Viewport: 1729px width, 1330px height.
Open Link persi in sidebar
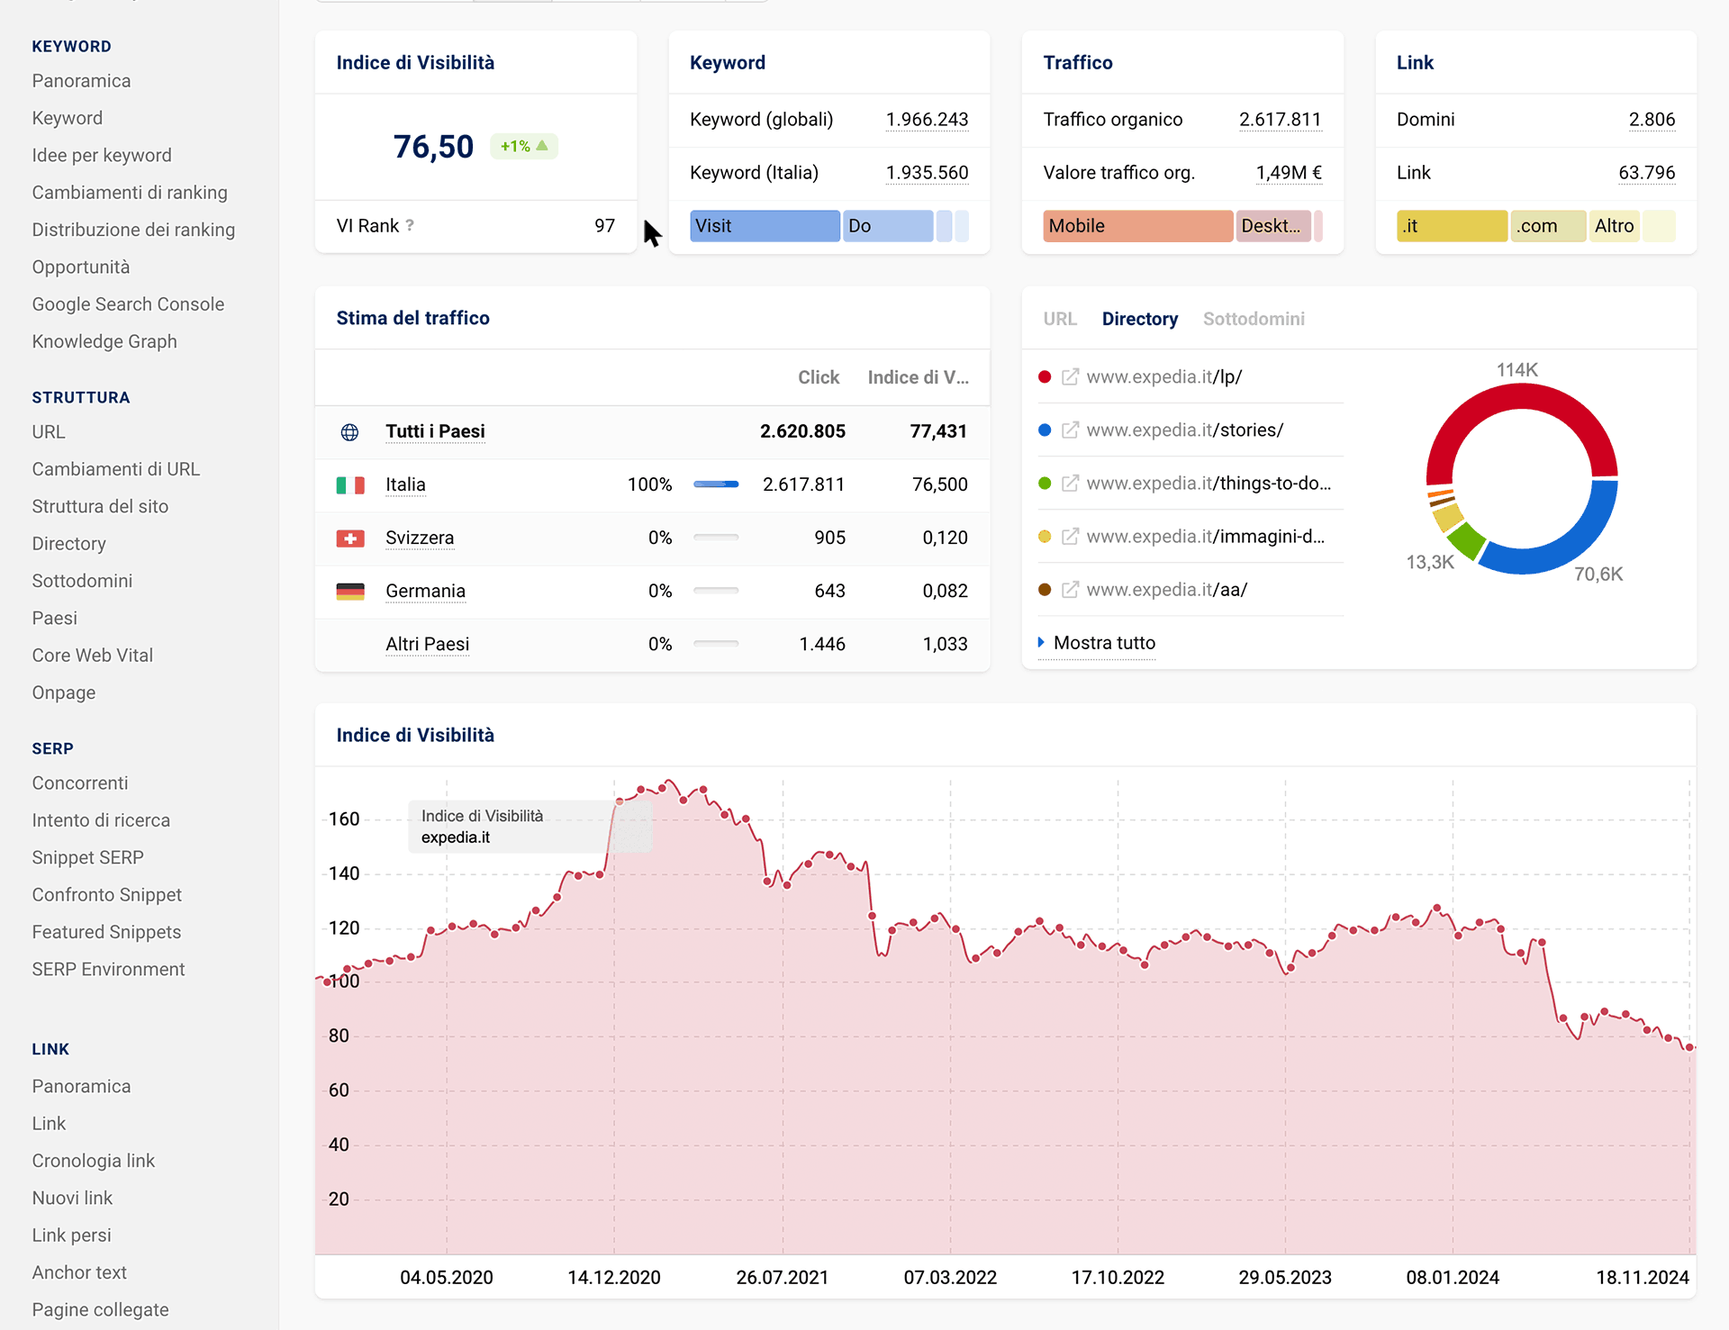[x=72, y=1235]
